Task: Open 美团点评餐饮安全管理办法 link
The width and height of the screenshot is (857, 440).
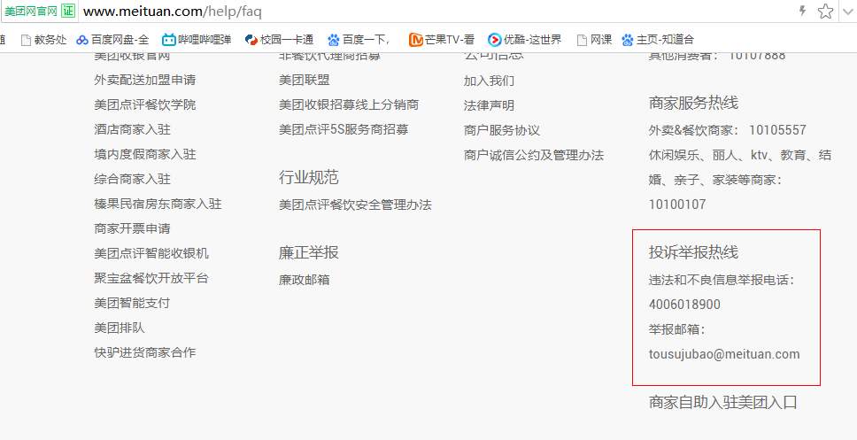Action: tap(355, 205)
